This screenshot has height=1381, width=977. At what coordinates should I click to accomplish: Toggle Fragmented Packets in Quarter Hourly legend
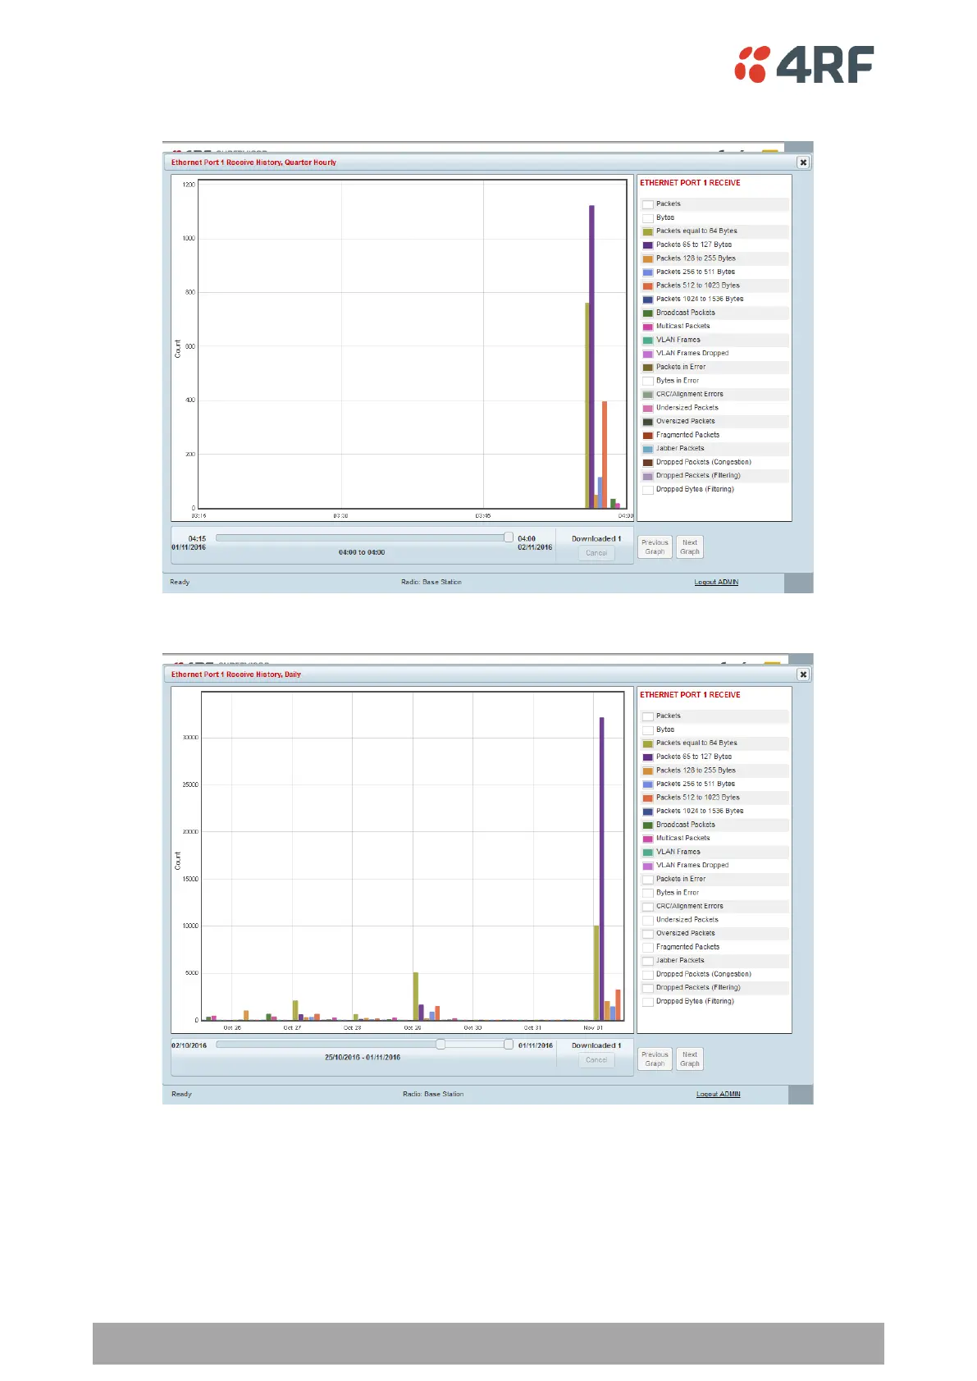point(647,436)
